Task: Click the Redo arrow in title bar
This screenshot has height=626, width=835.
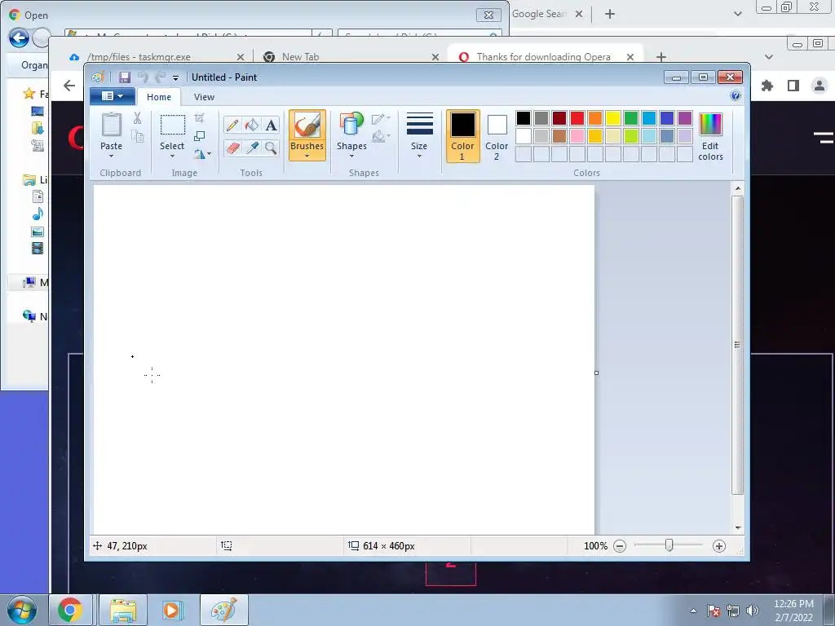Action: pyautogui.click(x=160, y=77)
